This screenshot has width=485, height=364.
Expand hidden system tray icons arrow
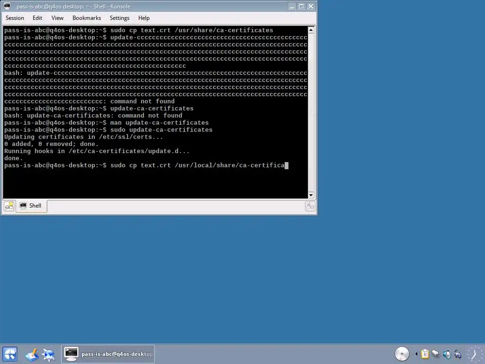click(416, 354)
